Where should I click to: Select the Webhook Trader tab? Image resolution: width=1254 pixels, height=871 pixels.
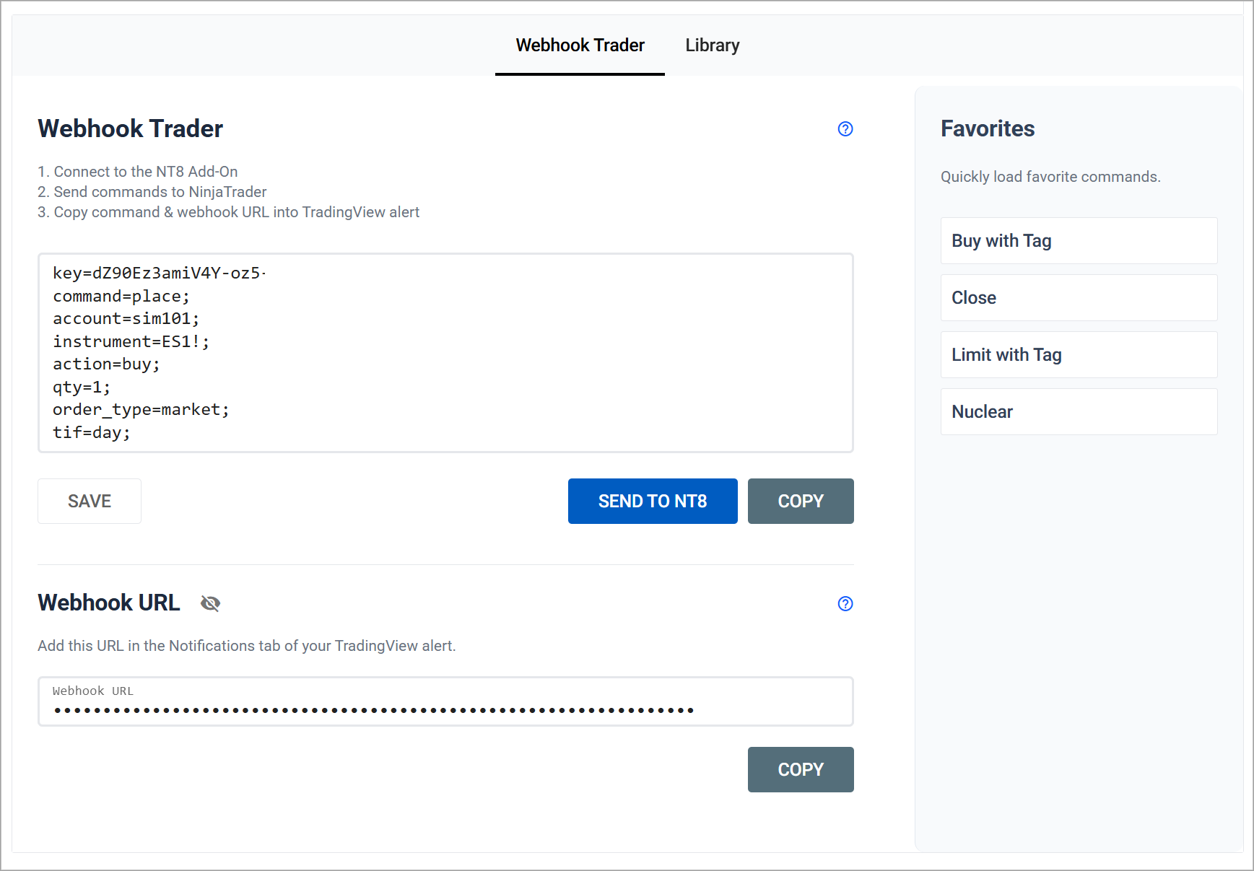click(x=580, y=45)
